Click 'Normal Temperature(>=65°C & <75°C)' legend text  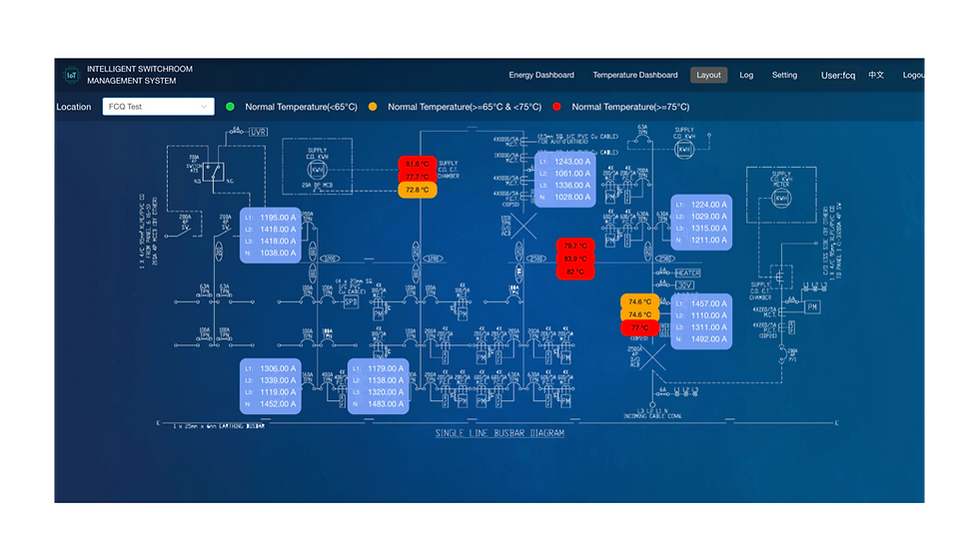coord(465,107)
